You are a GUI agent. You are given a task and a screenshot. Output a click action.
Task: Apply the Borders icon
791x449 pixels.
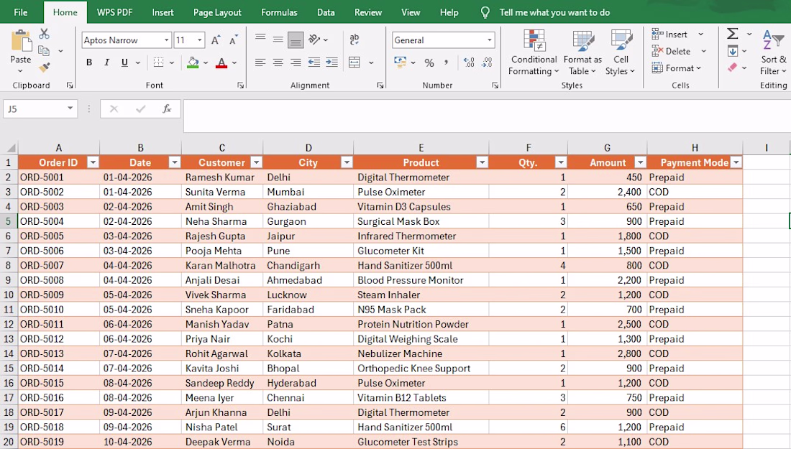pos(158,63)
